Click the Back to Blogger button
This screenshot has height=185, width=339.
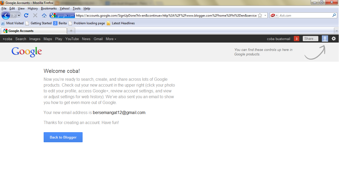(63, 137)
